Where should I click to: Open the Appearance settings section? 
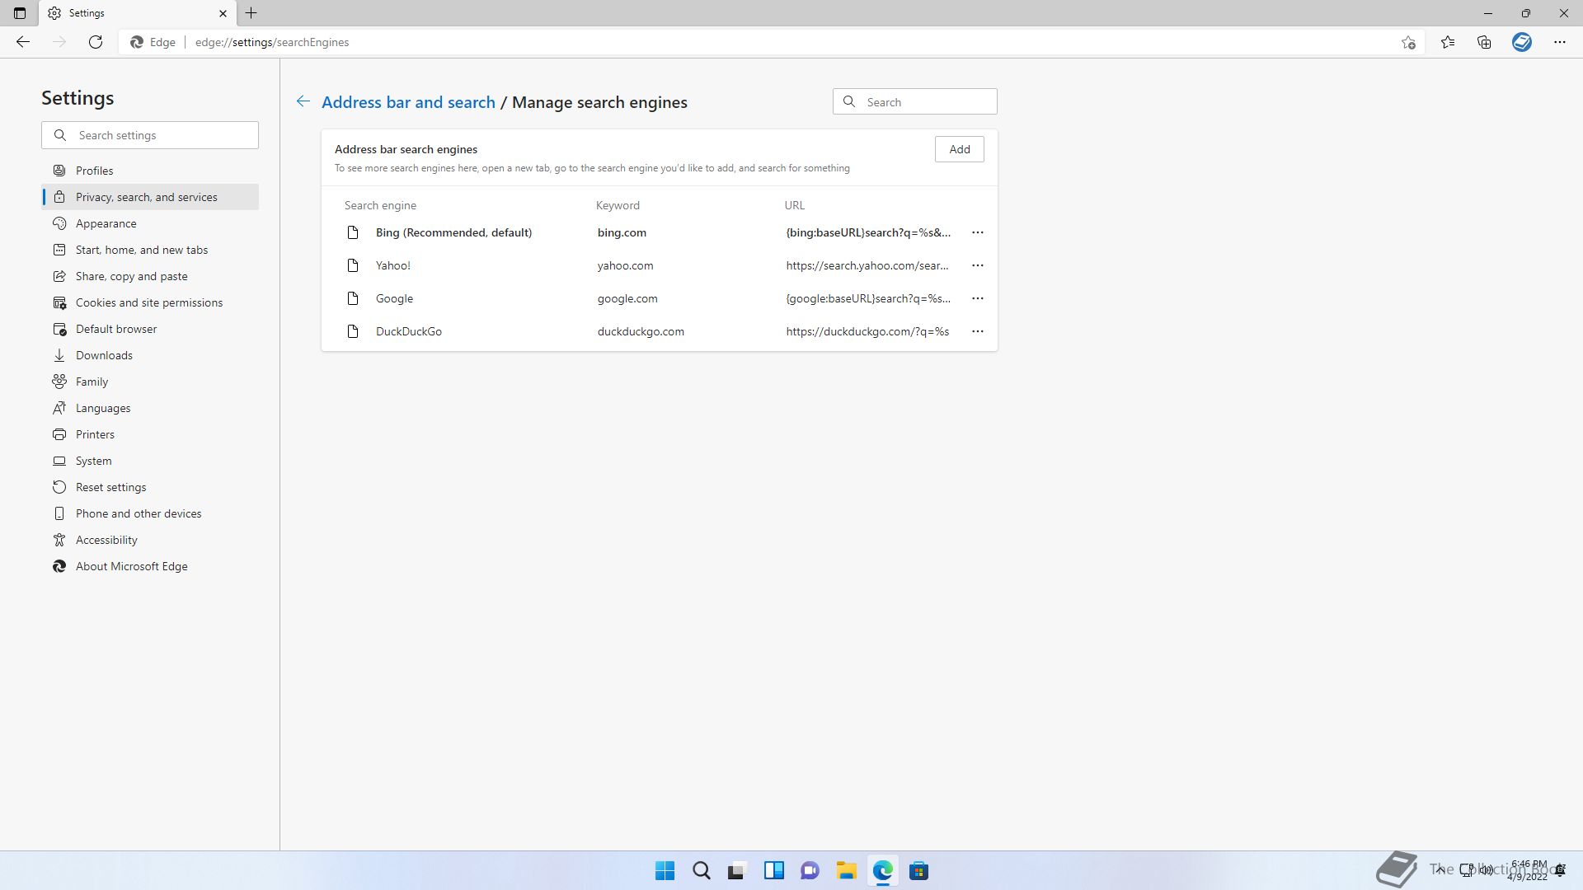pyautogui.click(x=150, y=223)
